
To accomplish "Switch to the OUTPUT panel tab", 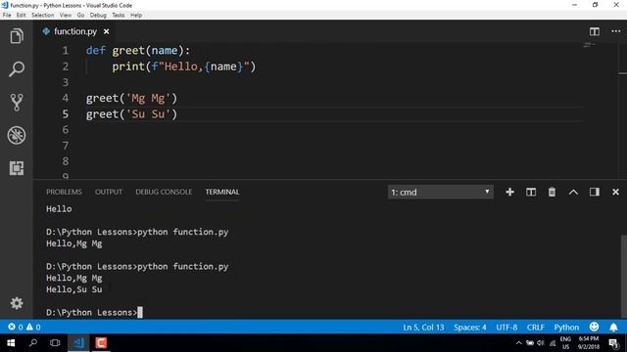I will click(x=109, y=192).
